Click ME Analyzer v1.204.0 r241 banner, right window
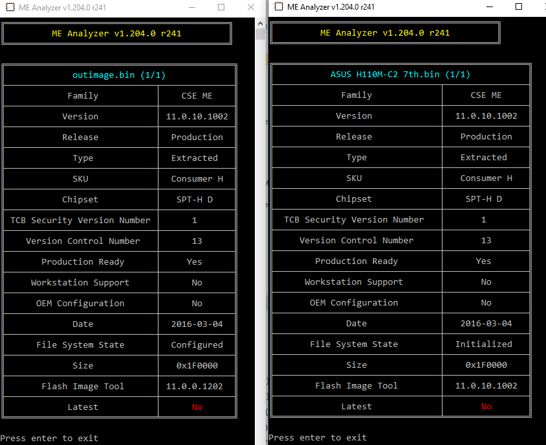 tap(385, 32)
